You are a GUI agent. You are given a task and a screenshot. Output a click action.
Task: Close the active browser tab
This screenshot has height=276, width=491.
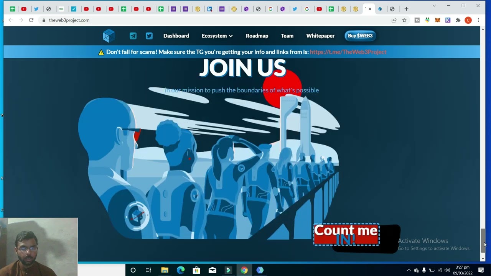(x=370, y=9)
